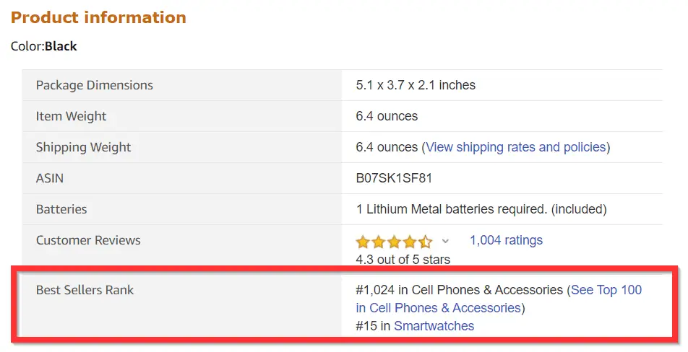Select the ASIN value B07SK1SF81
Image resolution: width=688 pixels, height=352 pixels.
click(394, 178)
